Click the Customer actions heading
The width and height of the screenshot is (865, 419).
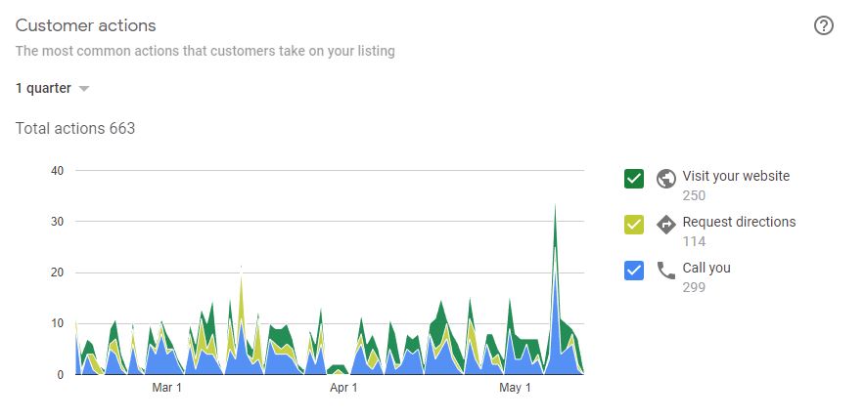click(x=86, y=25)
